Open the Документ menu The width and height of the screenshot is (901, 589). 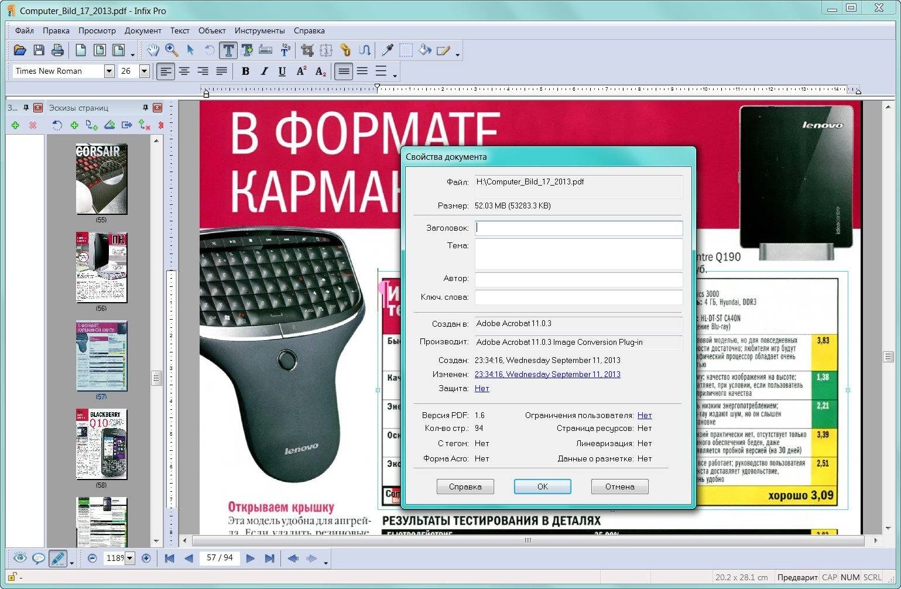(143, 30)
